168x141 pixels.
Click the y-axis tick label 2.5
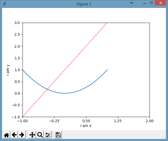point(17,35)
